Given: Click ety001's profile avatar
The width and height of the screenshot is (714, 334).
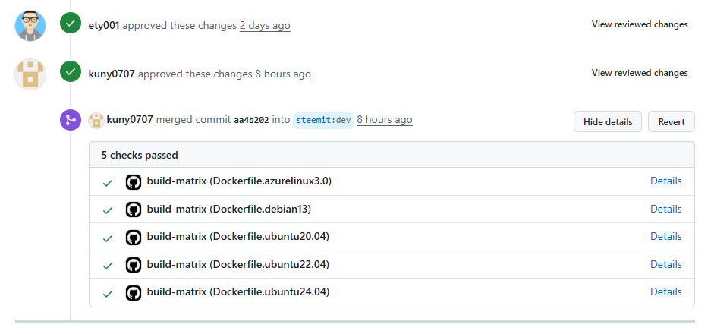Looking at the screenshot, I should click(30, 25).
